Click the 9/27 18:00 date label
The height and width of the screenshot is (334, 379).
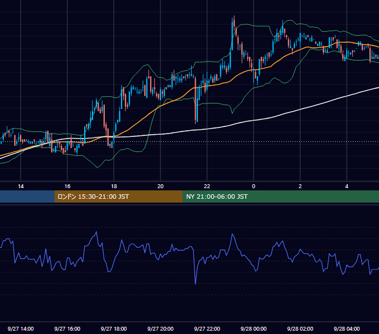tap(114, 328)
